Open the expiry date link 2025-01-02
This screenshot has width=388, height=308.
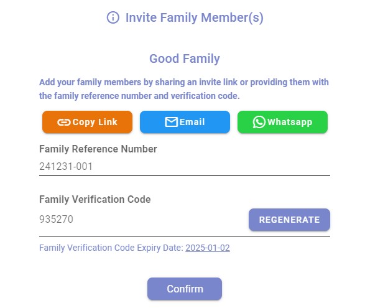[x=208, y=248]
